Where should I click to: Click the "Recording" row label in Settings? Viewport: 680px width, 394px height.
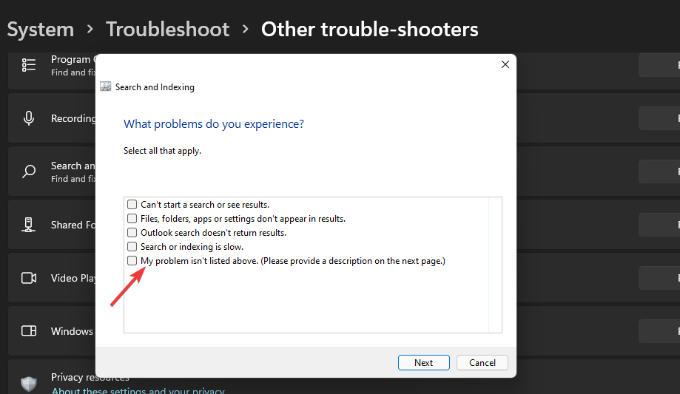(x=73, y=118)
